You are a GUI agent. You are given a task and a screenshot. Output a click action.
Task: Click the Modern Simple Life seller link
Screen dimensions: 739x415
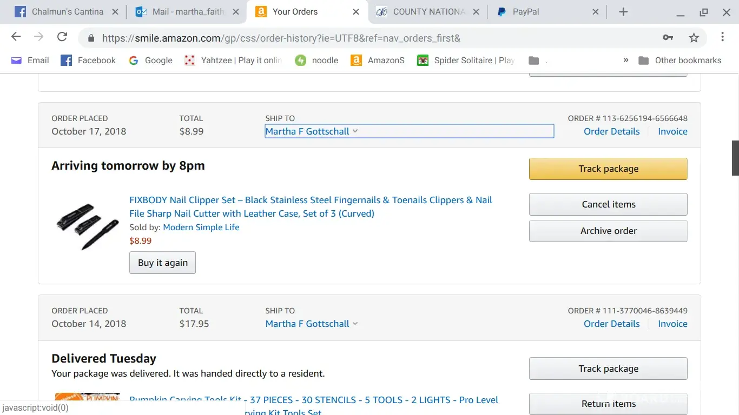[201, 227]
